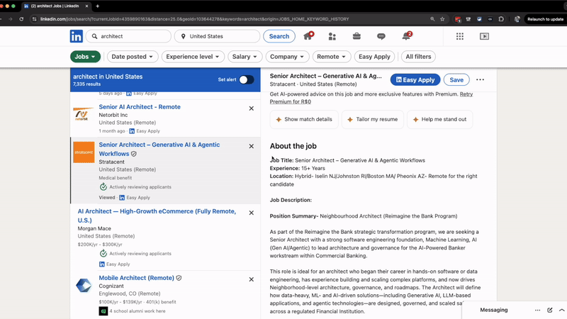The image size is (567, 319).
Task: Open Mobile Architect (Remote) listing
Action: 136,278
